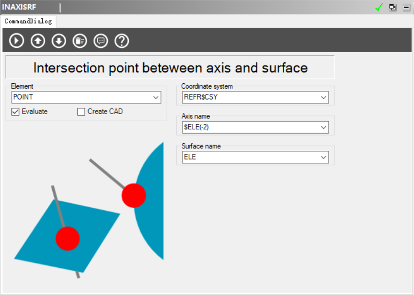Click the move up arrow icon
Image resolution: width=414 pixels, height=295 pixels.
click(x=38, y=41)
